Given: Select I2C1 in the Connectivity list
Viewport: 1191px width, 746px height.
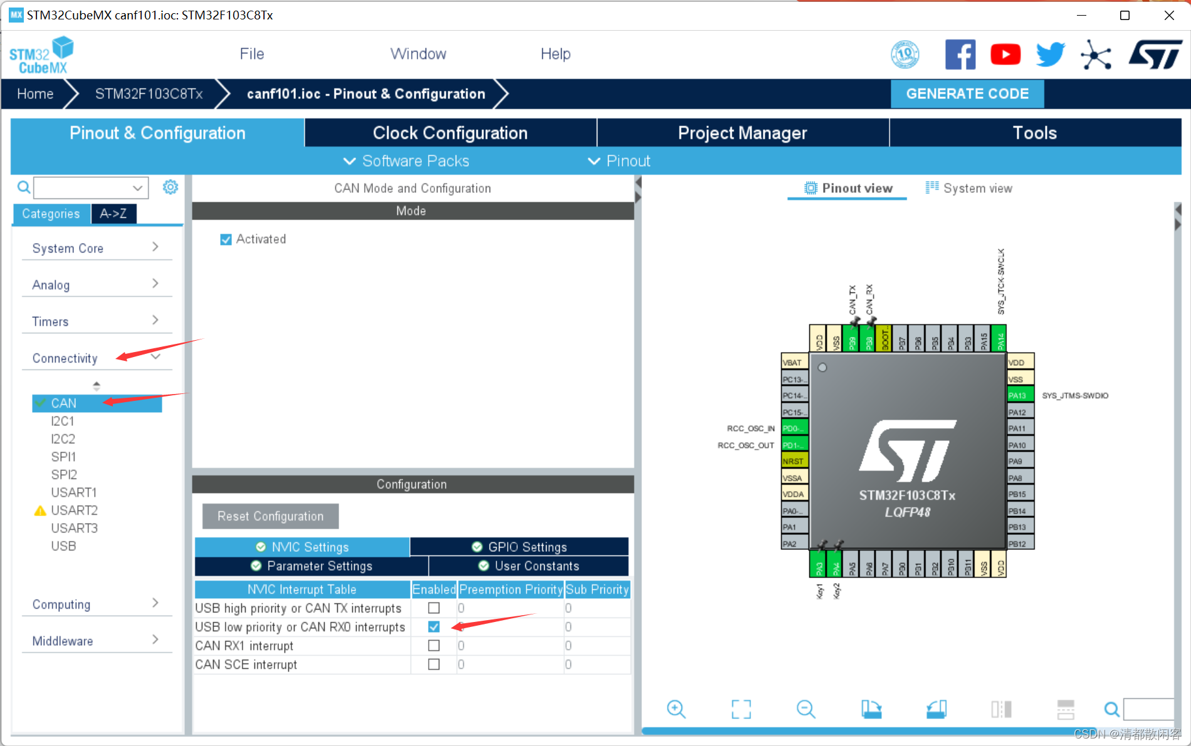Looking at the screenshot, I should click(63, 421).
